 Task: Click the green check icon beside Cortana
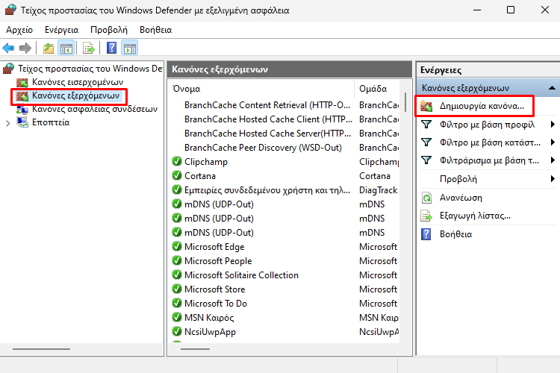[x=177, y=175]
